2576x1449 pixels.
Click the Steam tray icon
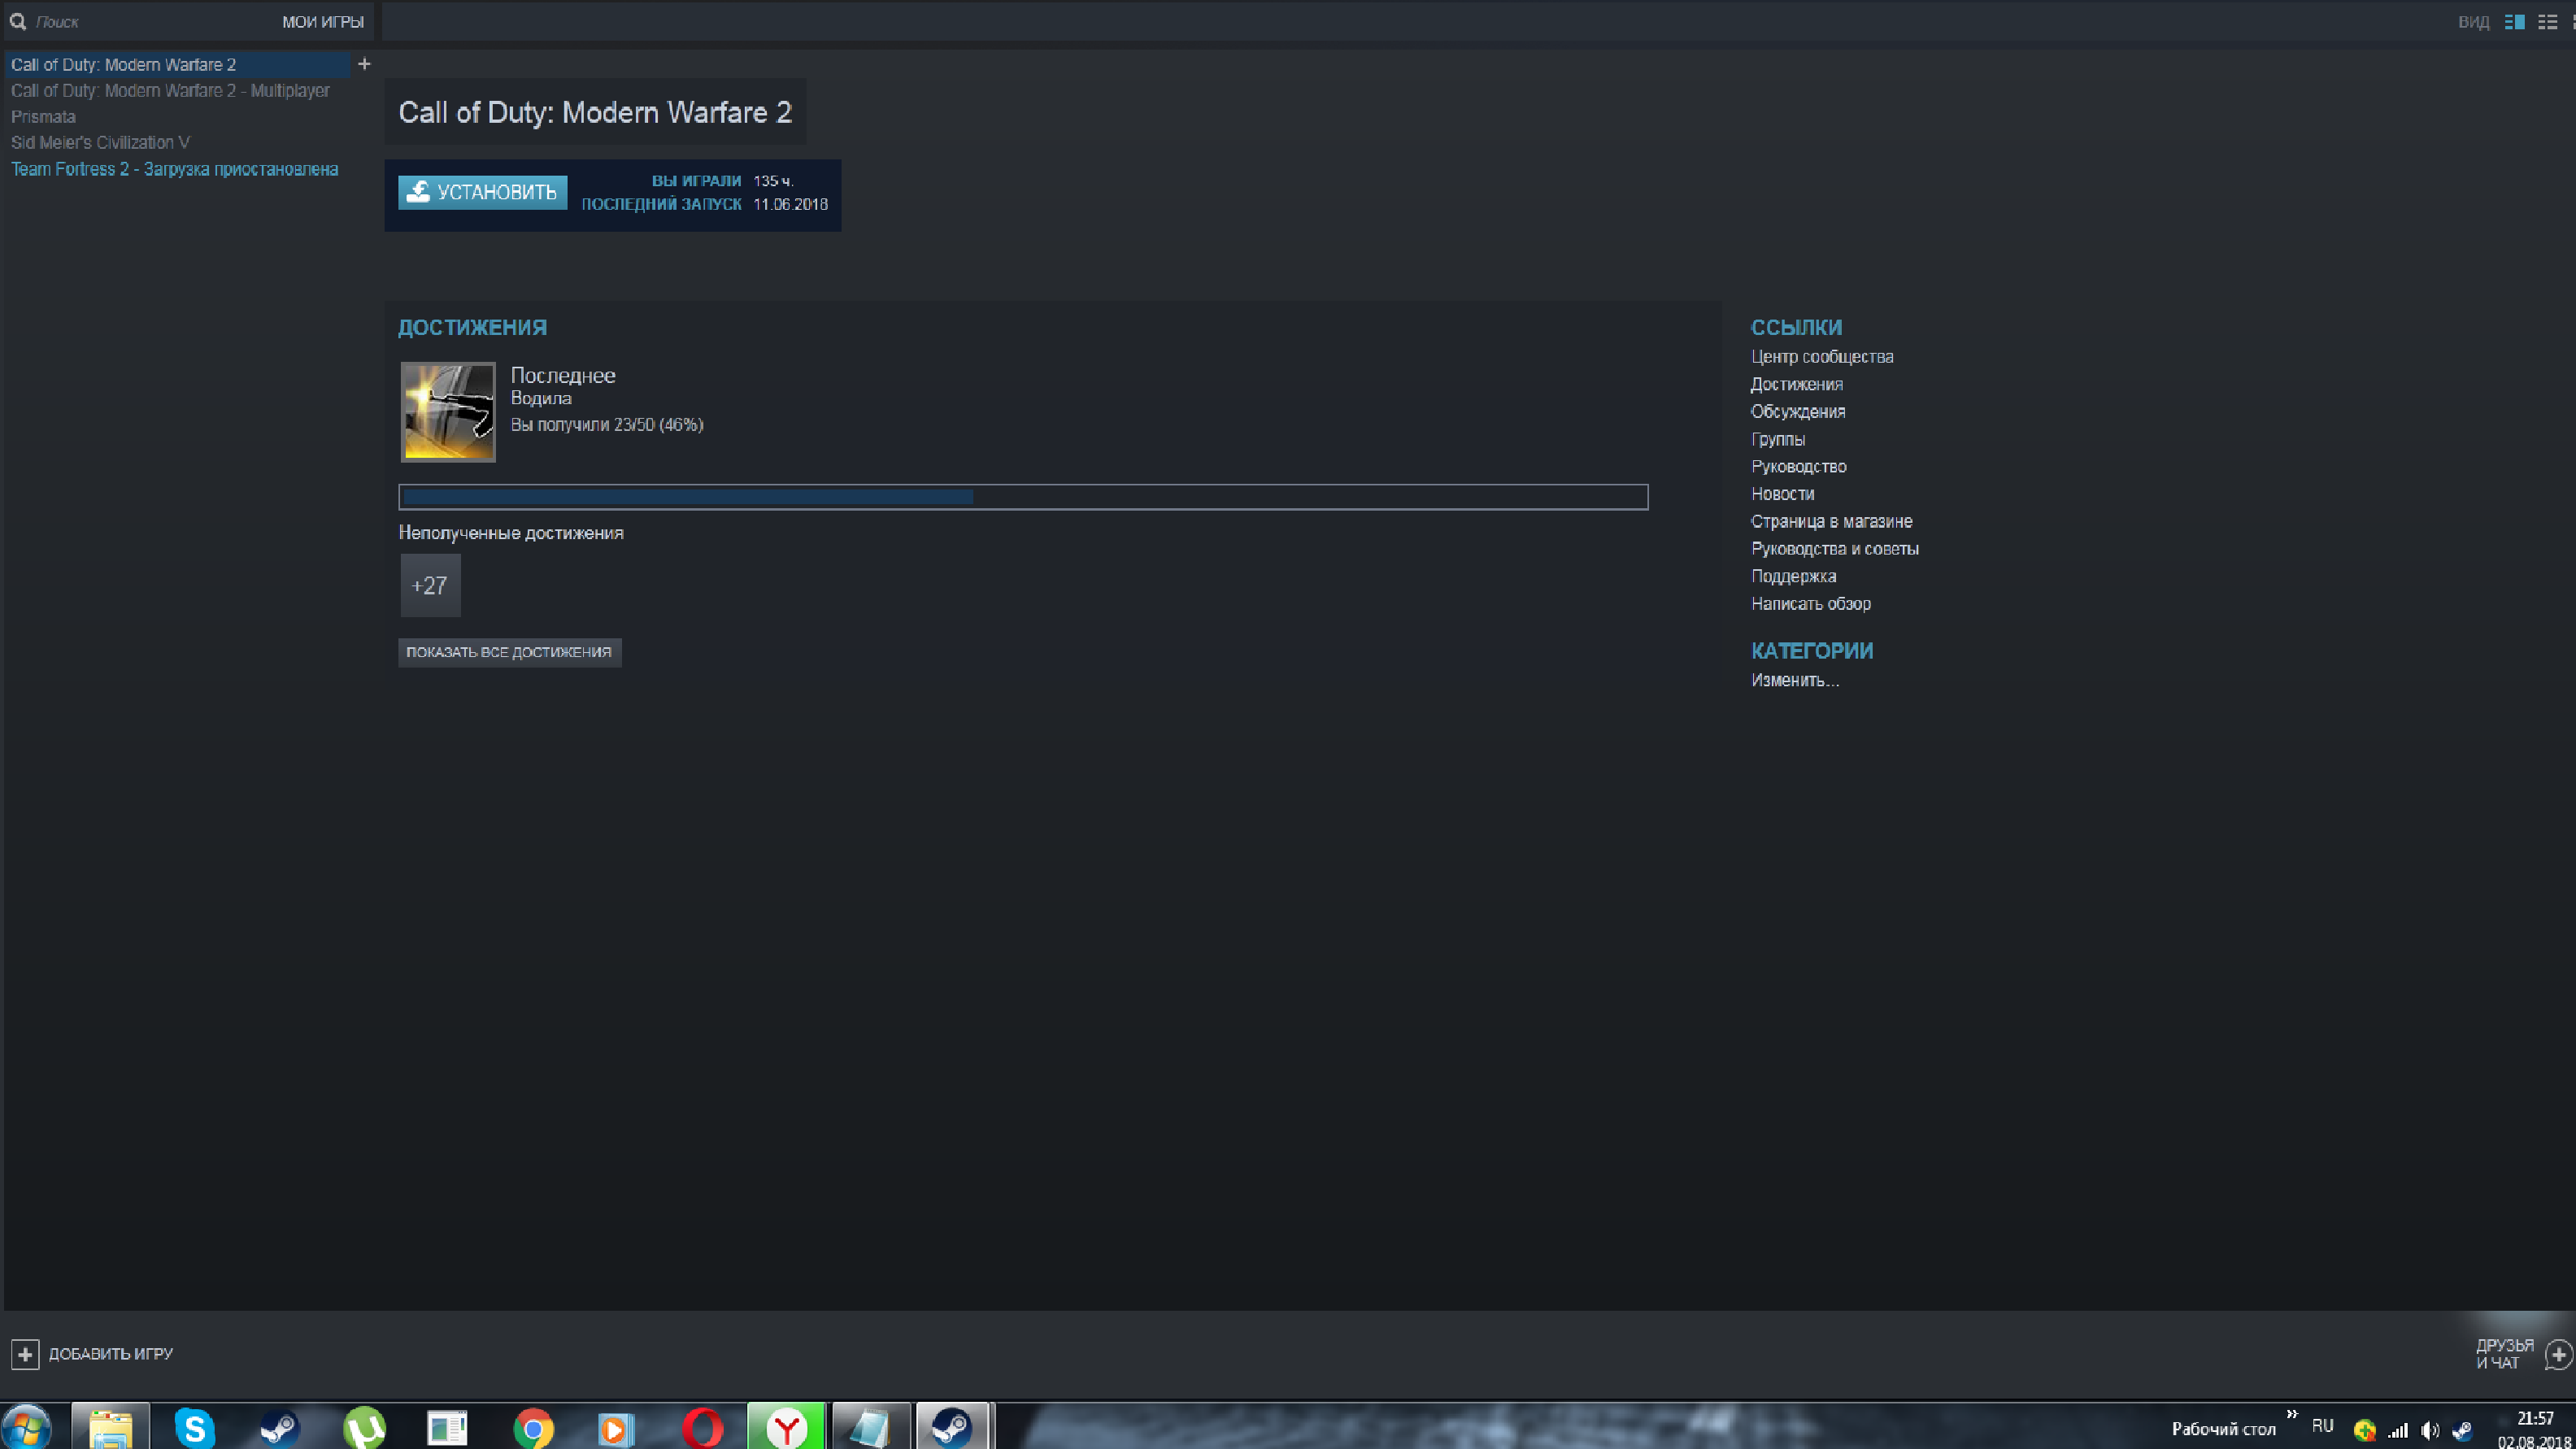(2462, 1430)
